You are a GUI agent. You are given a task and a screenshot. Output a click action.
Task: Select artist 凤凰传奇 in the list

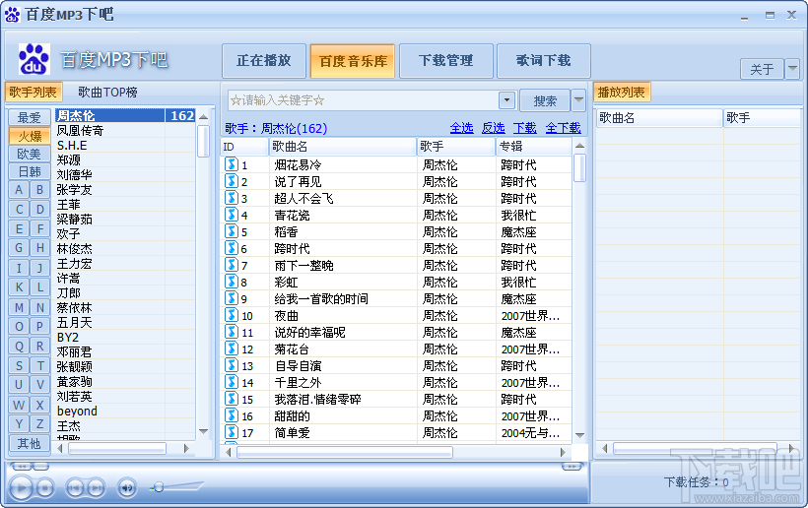point(125,131)
